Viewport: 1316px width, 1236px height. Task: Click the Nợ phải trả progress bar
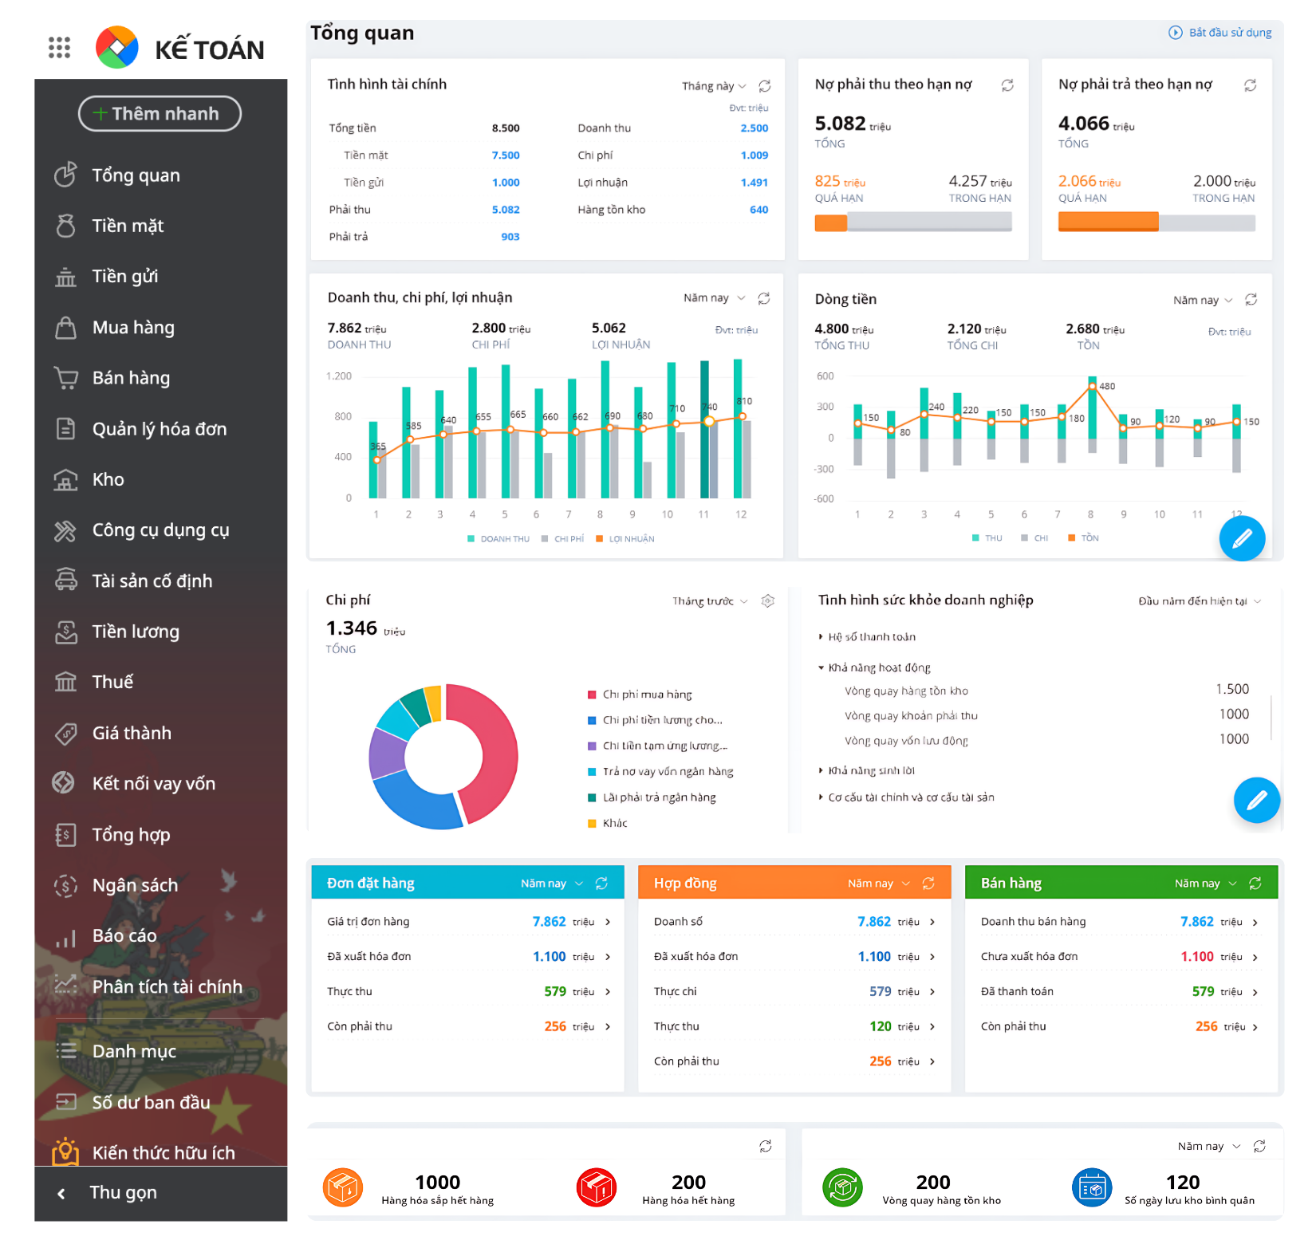1156,222
